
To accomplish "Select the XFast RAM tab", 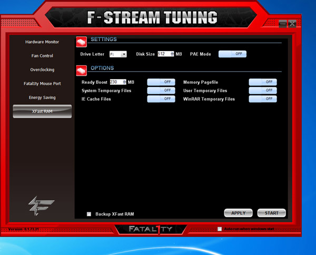I will pyautogui.click(x=42, y=111).
